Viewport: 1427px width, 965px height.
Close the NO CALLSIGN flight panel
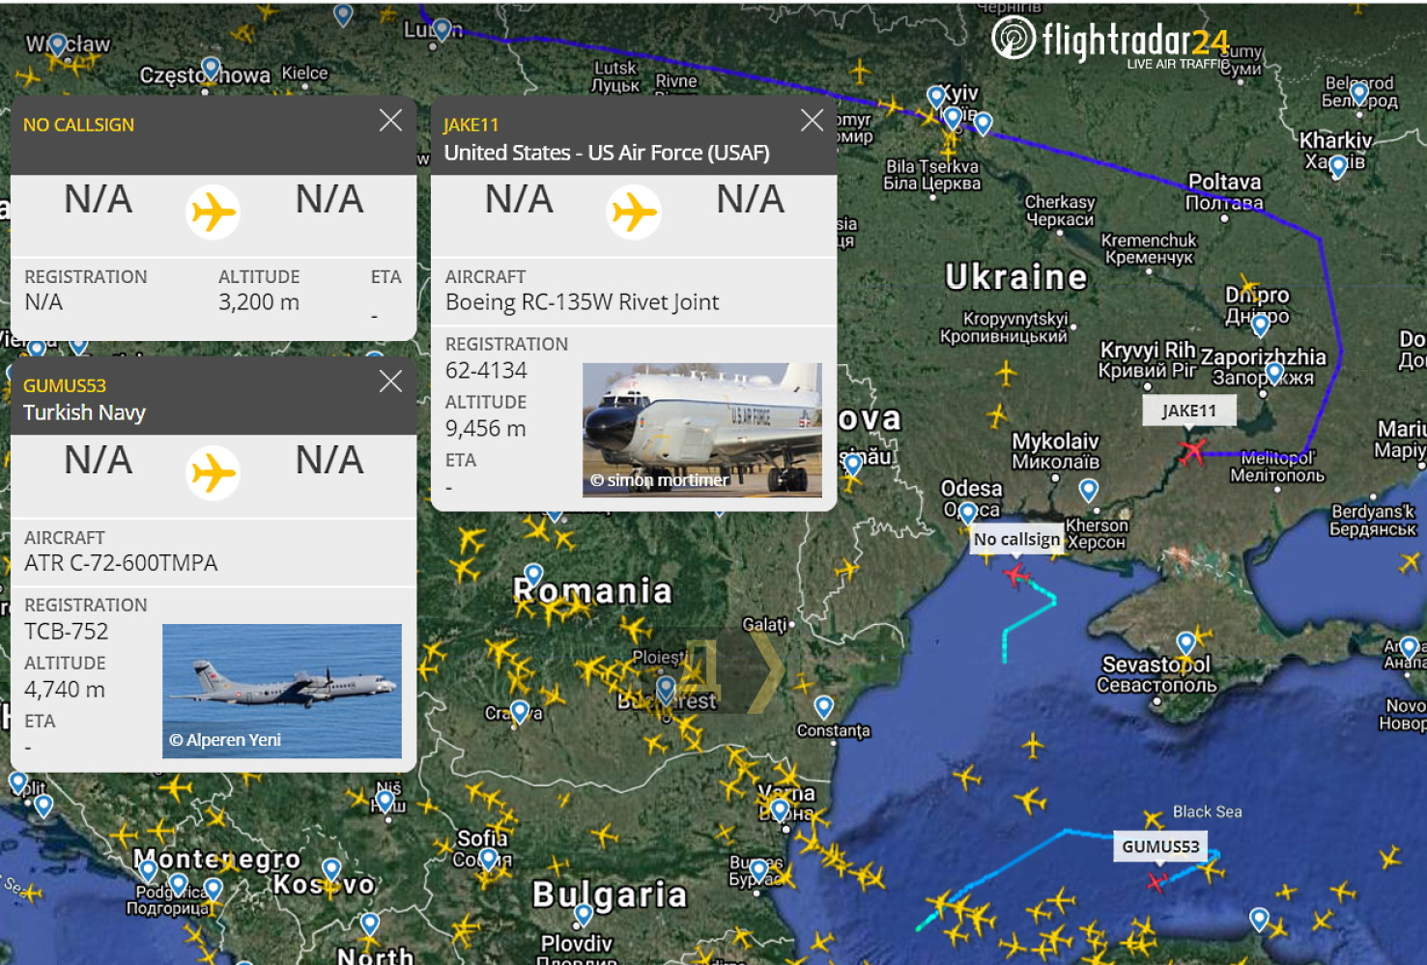coord(390,120)
